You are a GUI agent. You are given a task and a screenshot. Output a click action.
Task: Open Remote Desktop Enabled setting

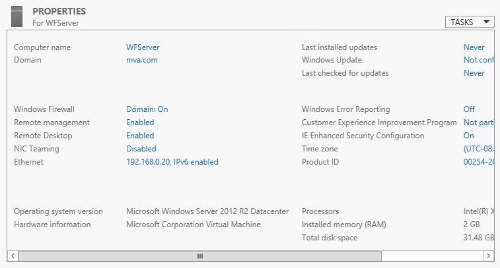pos(140,136)
